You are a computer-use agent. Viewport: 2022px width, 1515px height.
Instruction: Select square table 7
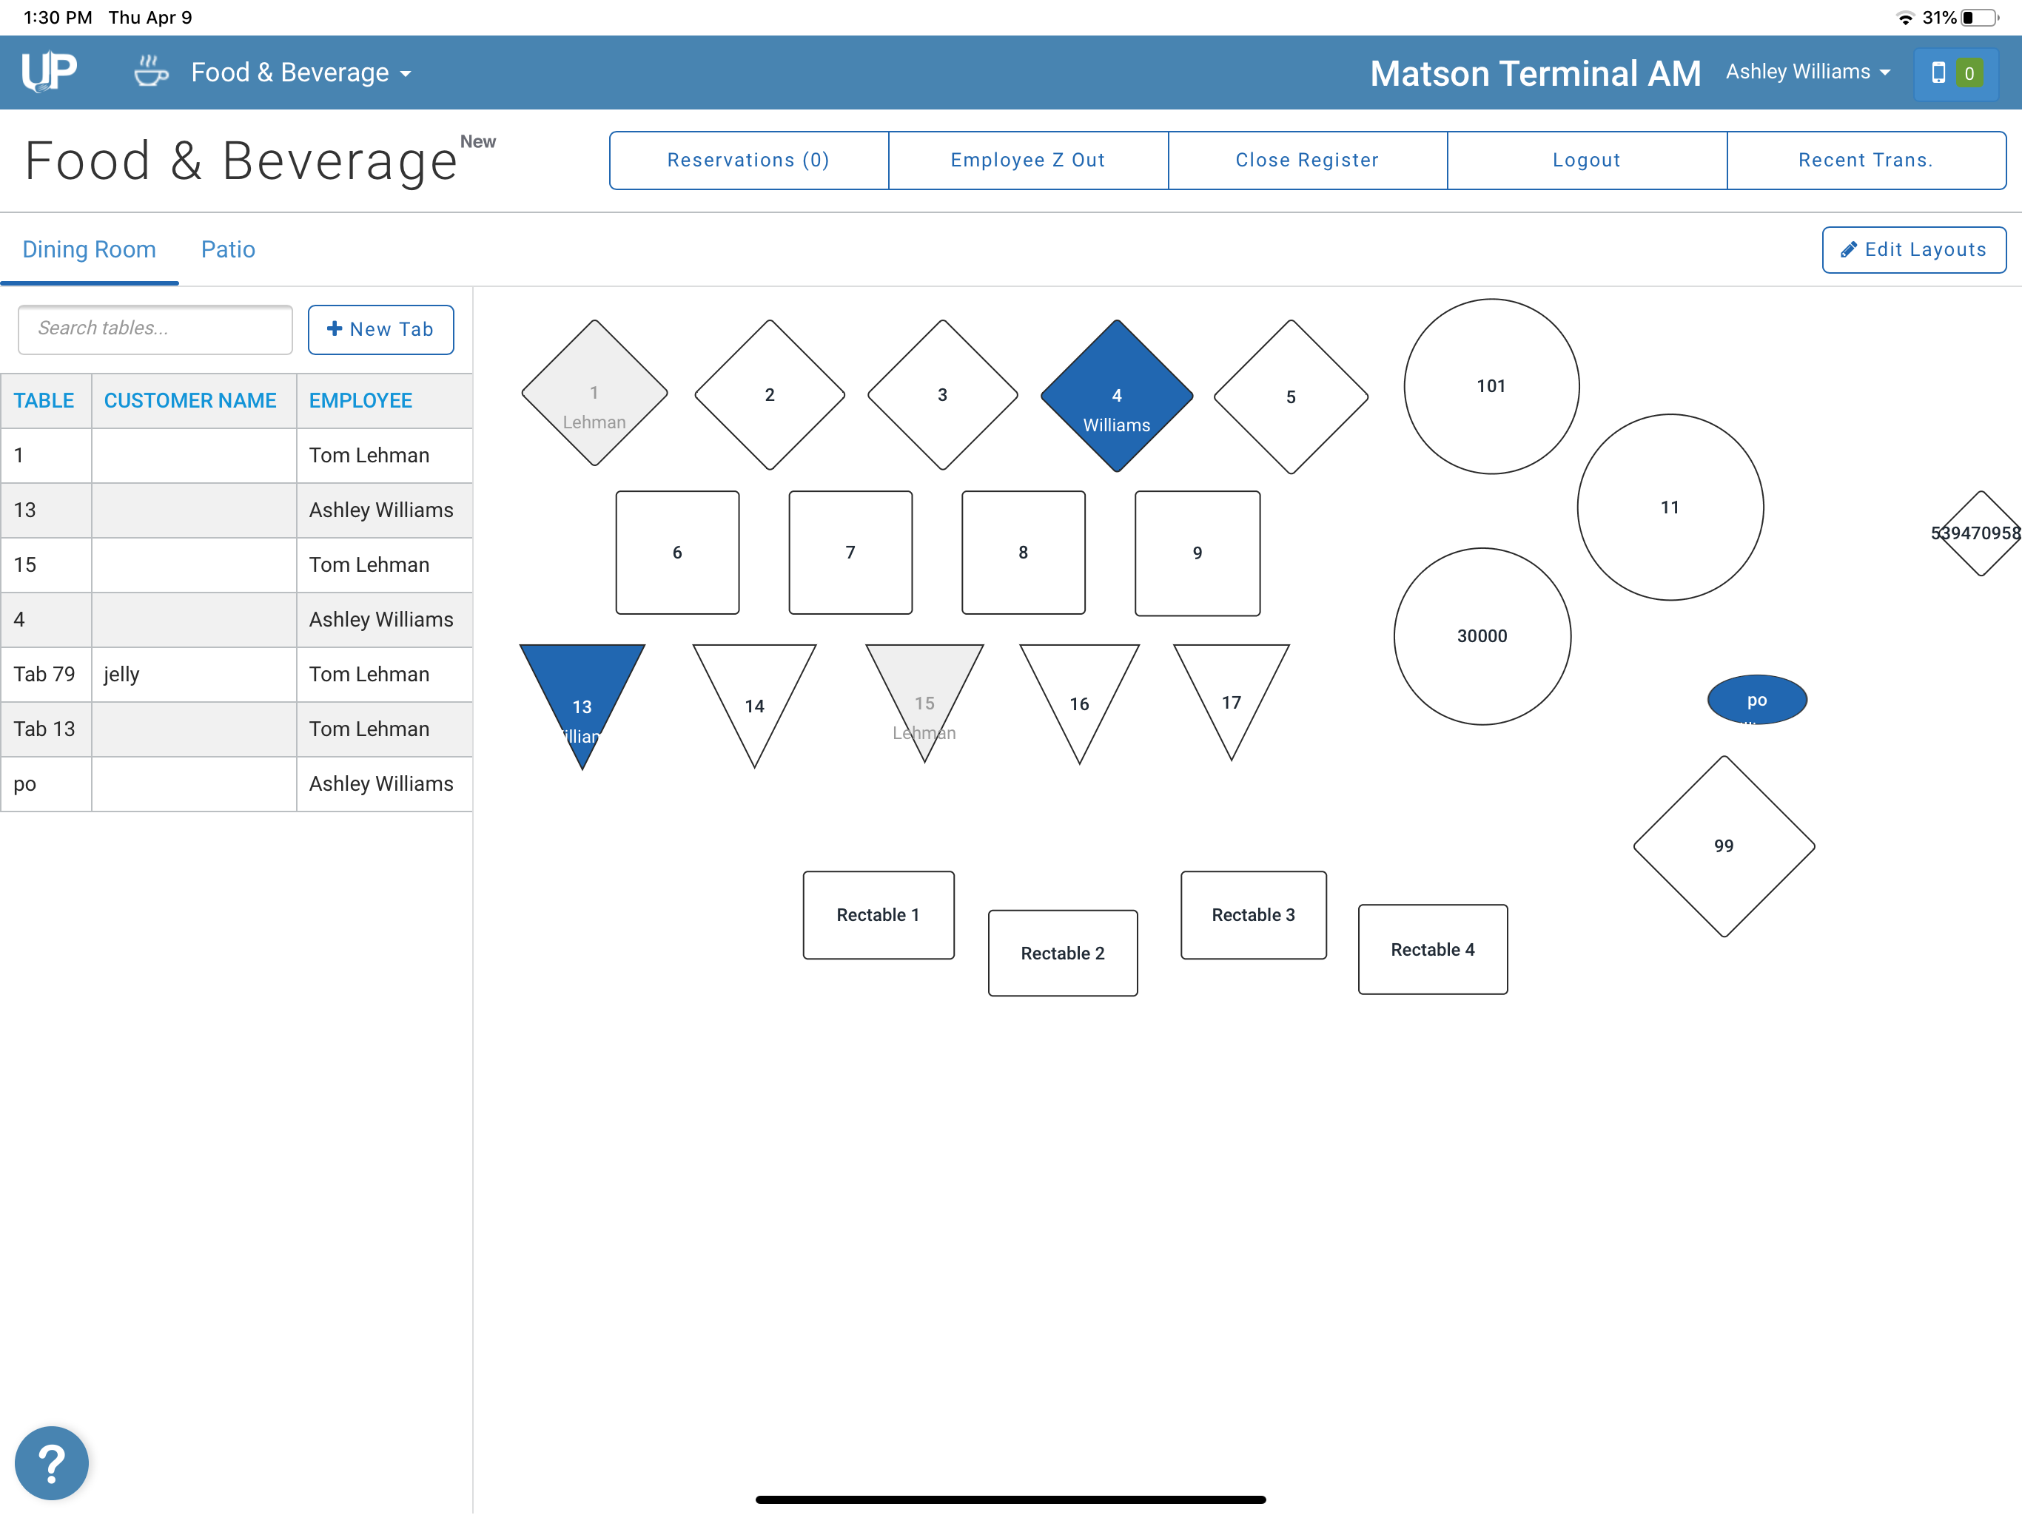point(850,553)
